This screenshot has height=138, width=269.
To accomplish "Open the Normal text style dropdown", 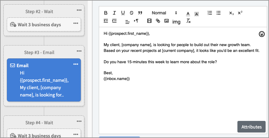I will (164, 13).
